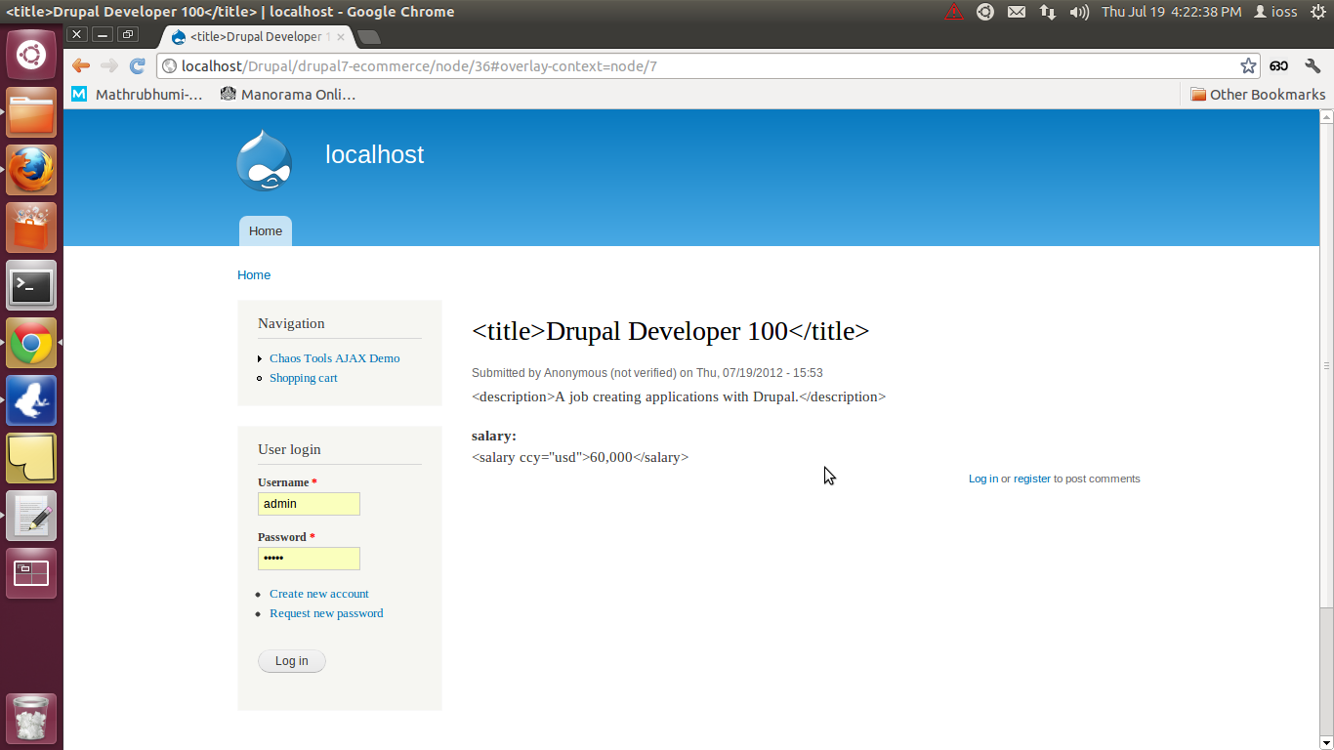Open Terminal from the launcher
This screenshot has height=750, width=1334.
click(x=31, y=286)
